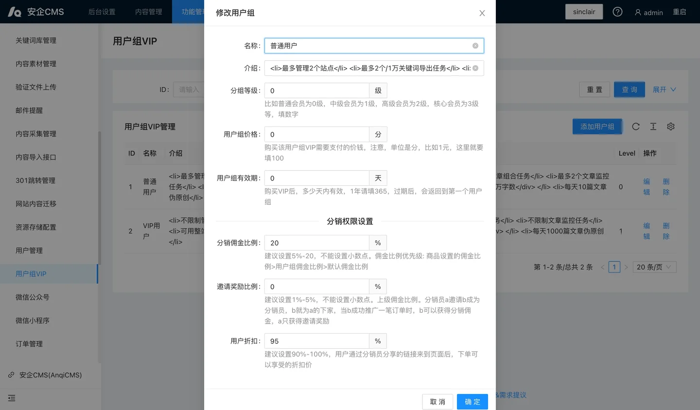The image size is (700, 410).
Task: Go to next page arrow in pagination
Action: pos(626,267)
